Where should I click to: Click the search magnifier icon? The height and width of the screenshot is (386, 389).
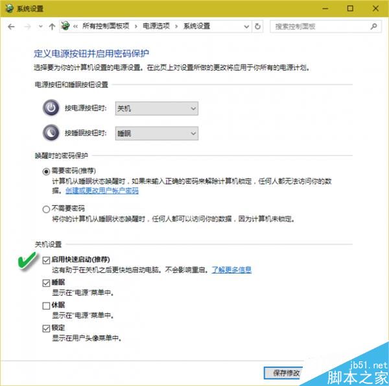coord(373,27)
